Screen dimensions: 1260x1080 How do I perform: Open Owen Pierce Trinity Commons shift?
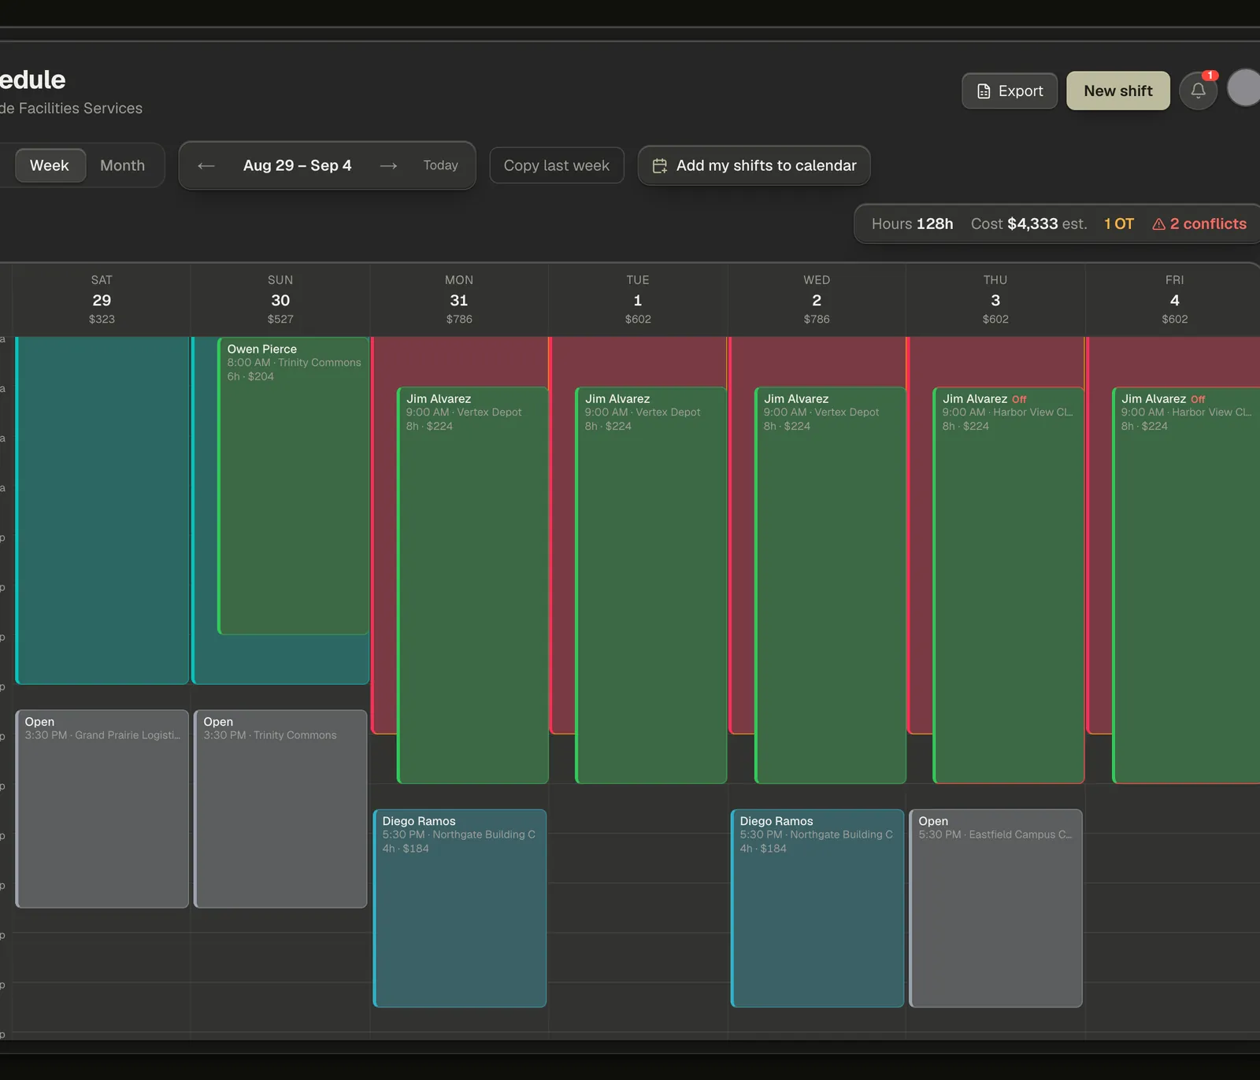[x=293, y=486]
